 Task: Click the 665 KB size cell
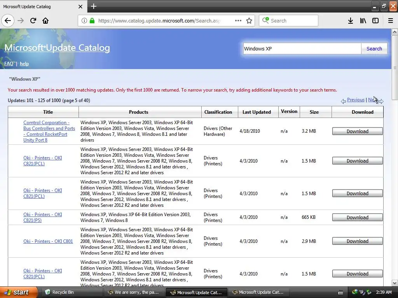click(308, 217)
